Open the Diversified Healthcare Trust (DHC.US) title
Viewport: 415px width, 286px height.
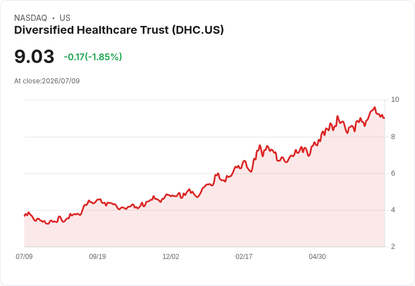coord(119,30)
